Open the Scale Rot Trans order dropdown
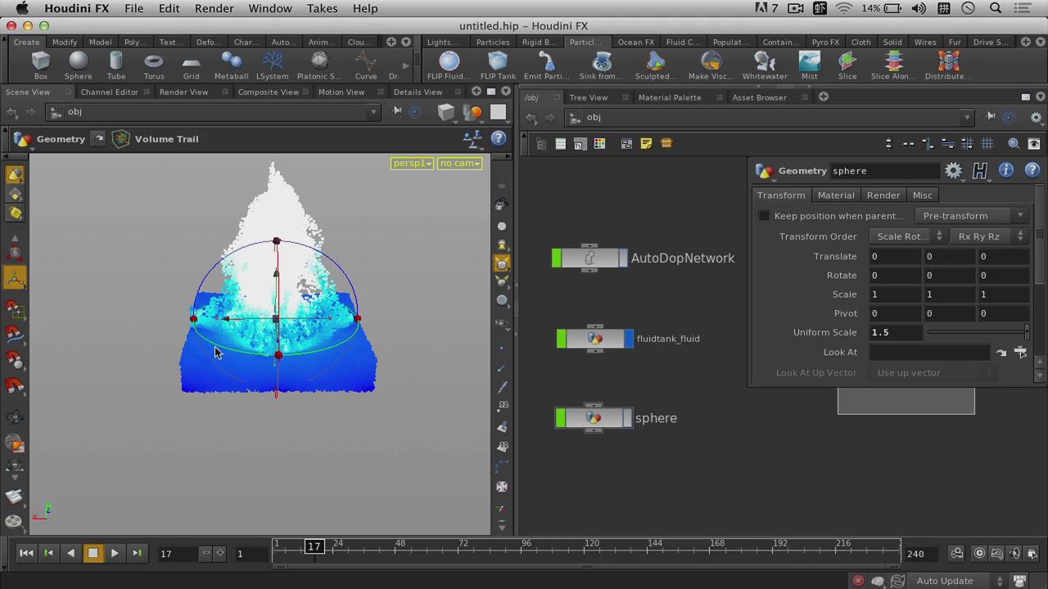 tap(908, 236)
